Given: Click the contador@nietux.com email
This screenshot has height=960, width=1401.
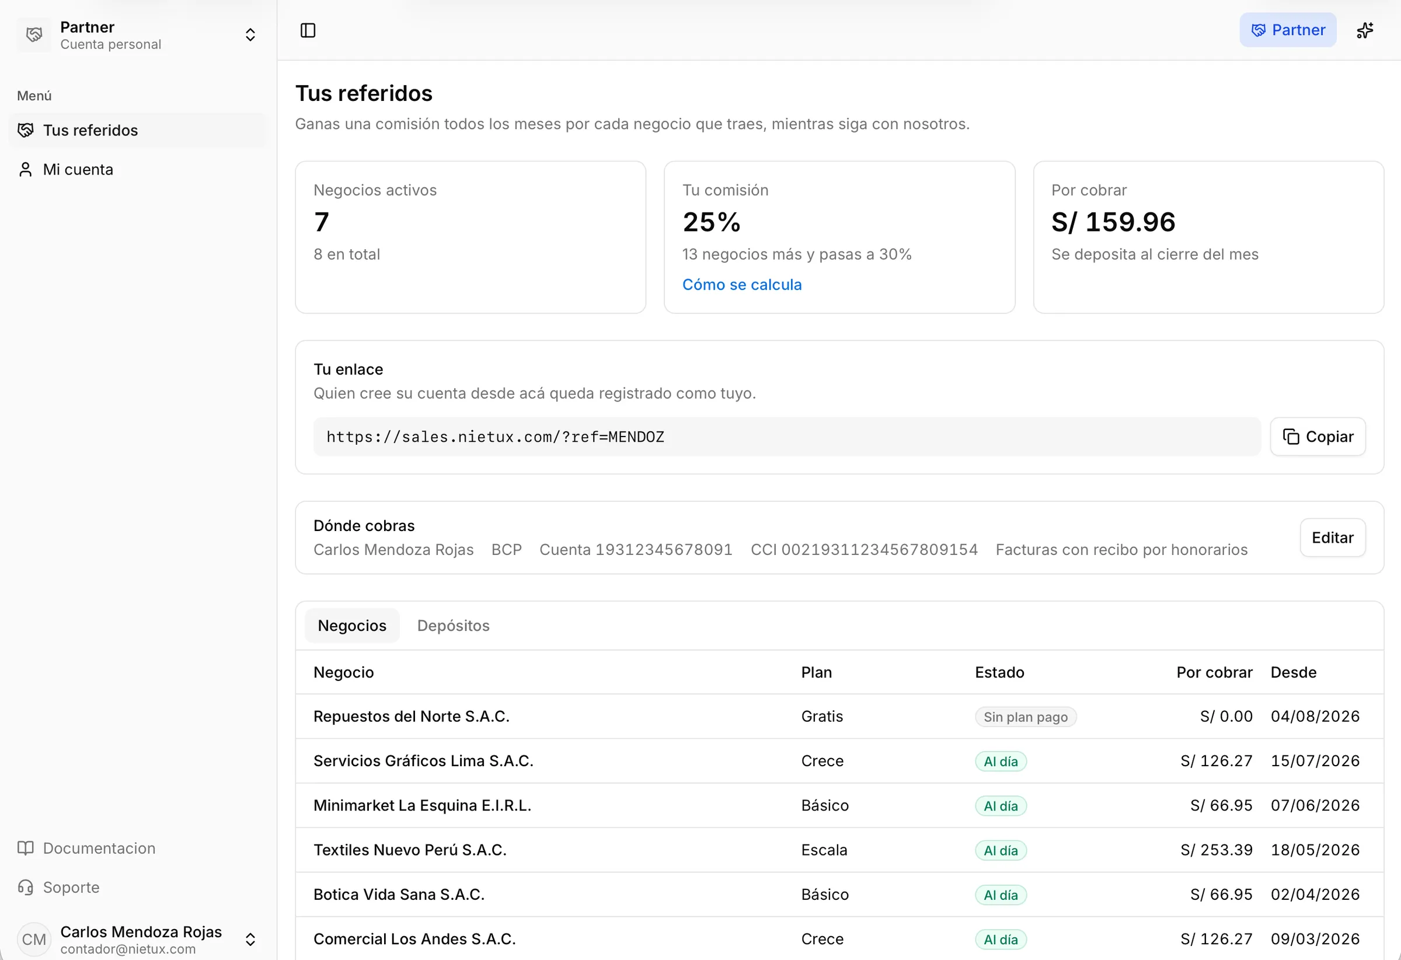Looking at the screenshot, I should pyautogui.click(x=128, y=948).
